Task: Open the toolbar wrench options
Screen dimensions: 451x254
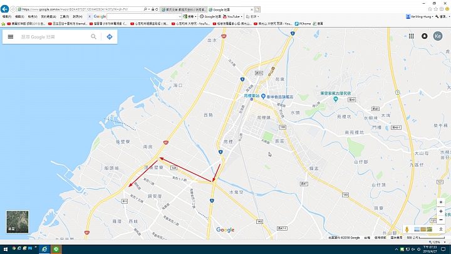Action: tap(442, 17)
